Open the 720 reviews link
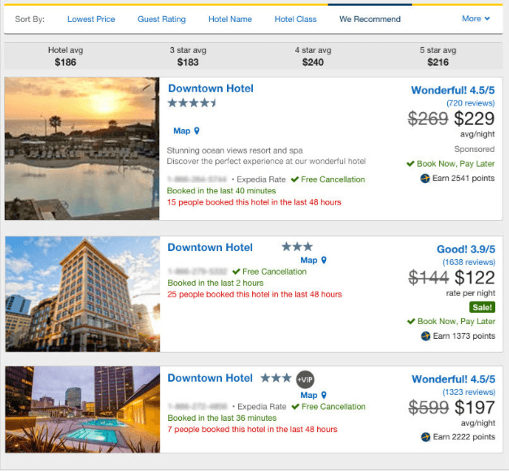Screen dimensions: 509x472 tap(471, 103)
